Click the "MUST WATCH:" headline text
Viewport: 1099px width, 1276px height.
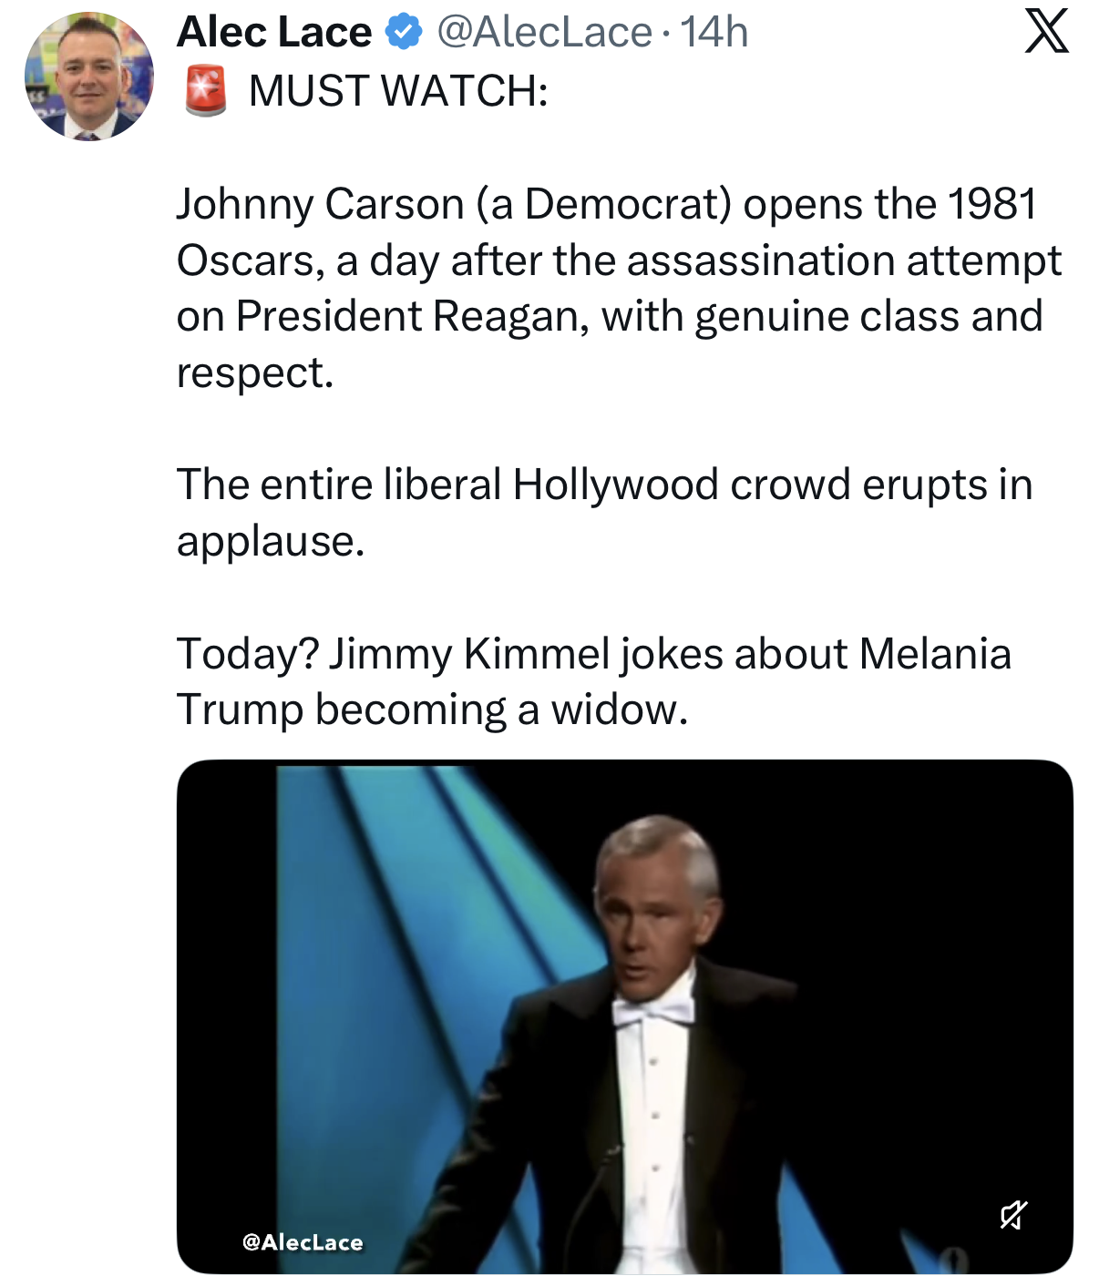pos(398,91)
